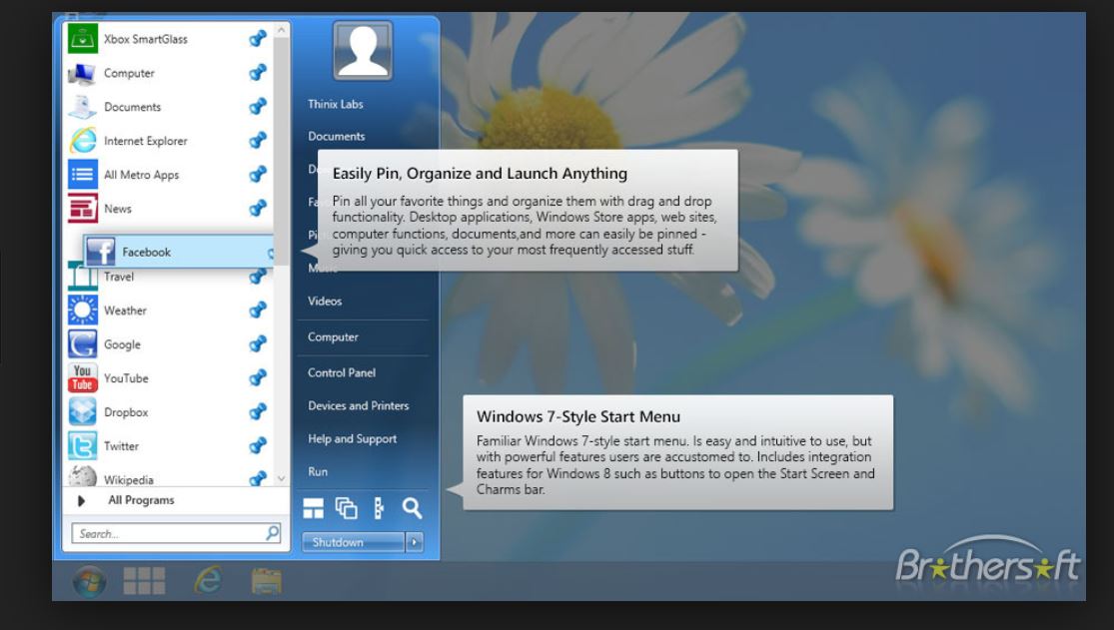The width and height of the screenshot is (1114, 630).
Task: Open the Shutdown options arrow
Action: pos(415,542)
